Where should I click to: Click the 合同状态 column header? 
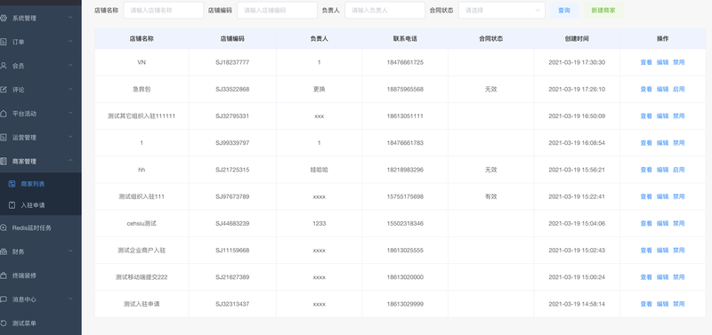[x=491, y=39]
